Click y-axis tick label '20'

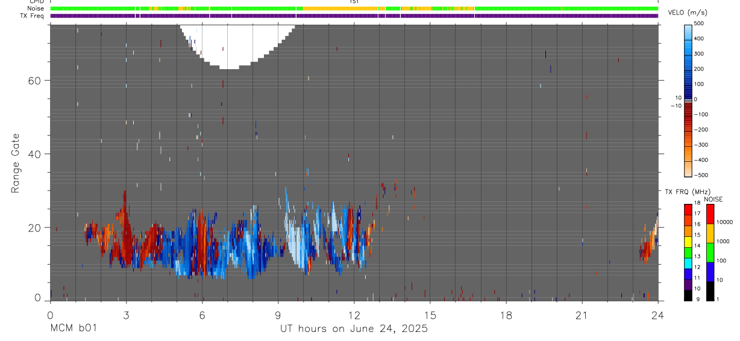[x=36, y=227]
